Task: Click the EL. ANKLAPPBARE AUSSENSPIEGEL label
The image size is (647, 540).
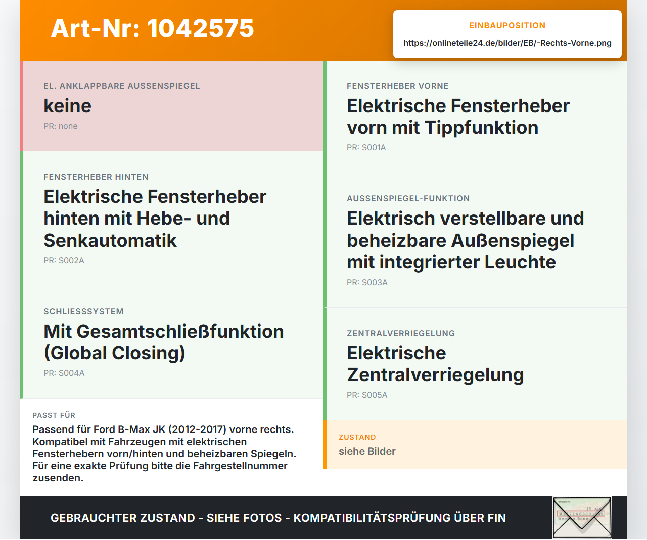Action: 122,86
